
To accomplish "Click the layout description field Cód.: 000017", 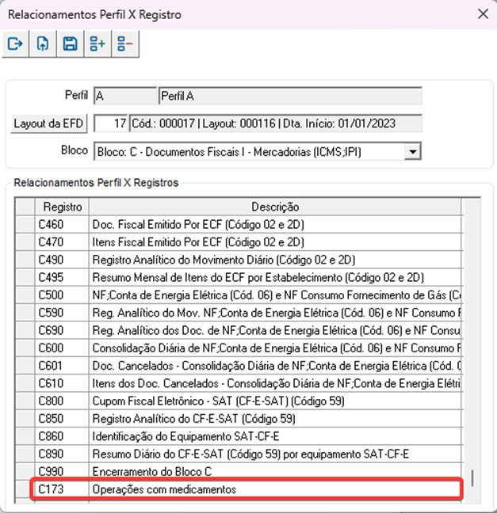I will 275,123.
